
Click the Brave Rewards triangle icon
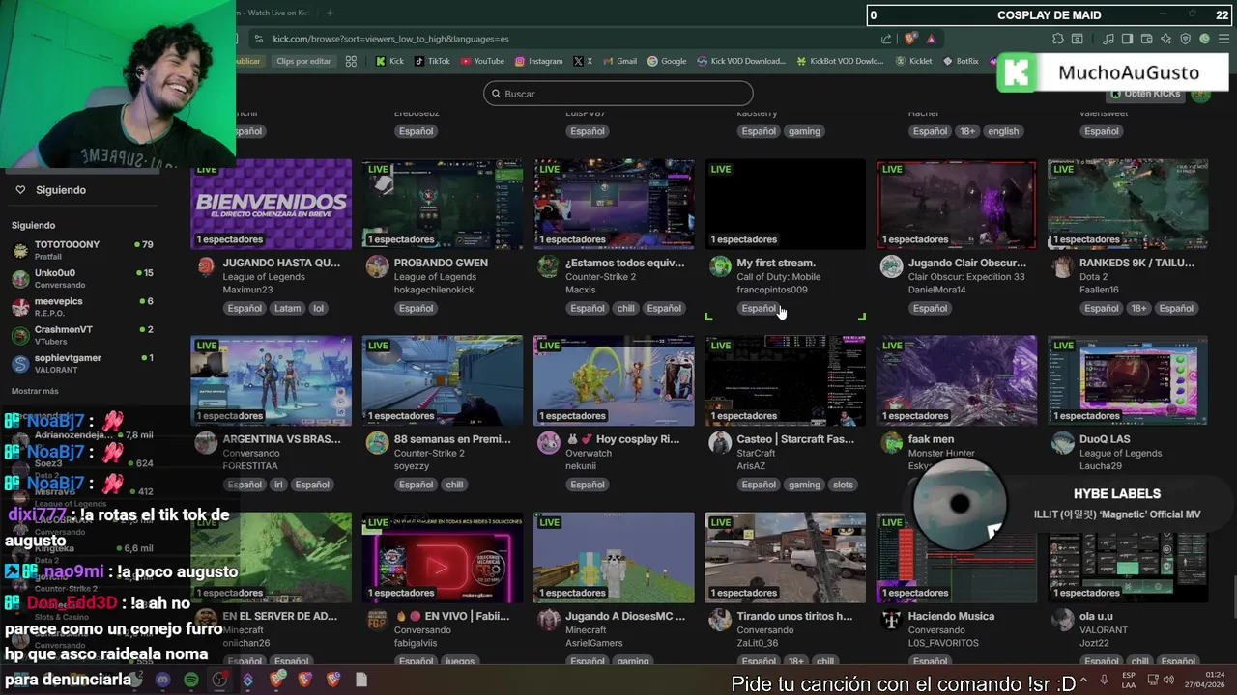tap(931, 39)
